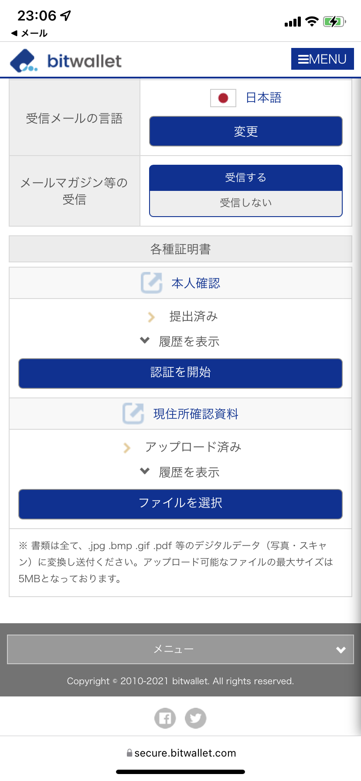This screenshot has height=781, width=361.
Task: Open the メニュー footer dropdown
Action: pyautogui.click(x=180, y=649)
